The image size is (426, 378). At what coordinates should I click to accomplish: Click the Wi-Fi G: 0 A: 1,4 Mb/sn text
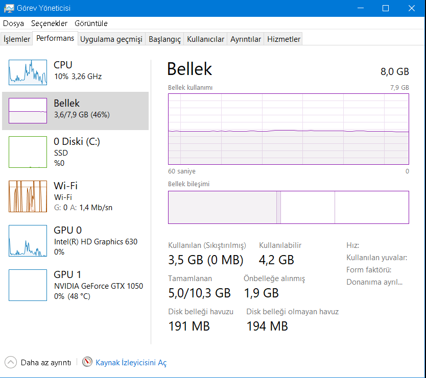click(x=83, y=208)
